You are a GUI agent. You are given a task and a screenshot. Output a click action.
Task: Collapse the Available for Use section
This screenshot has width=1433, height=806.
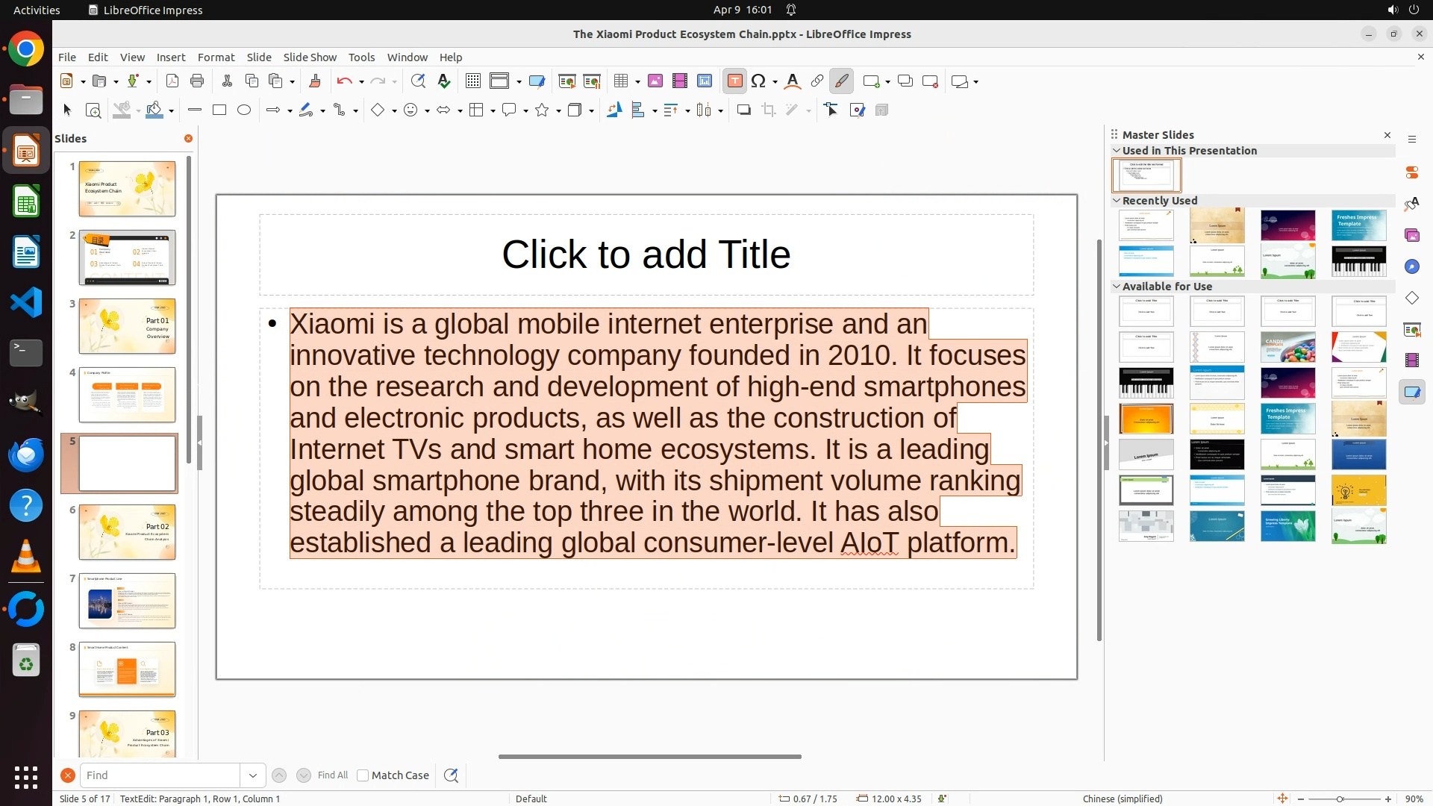pos(1117,287)
